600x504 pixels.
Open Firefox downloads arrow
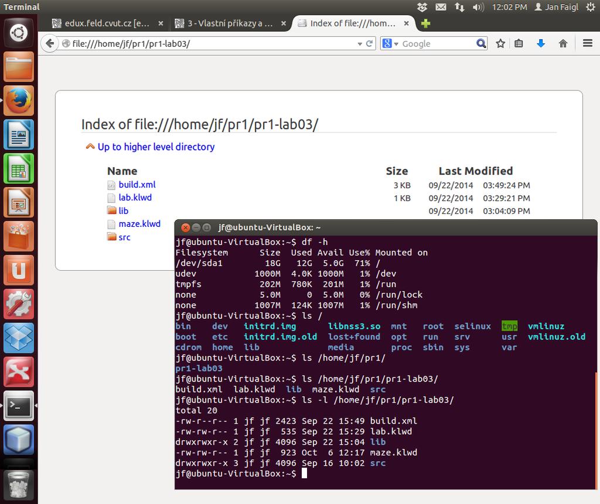coord(541,43)
